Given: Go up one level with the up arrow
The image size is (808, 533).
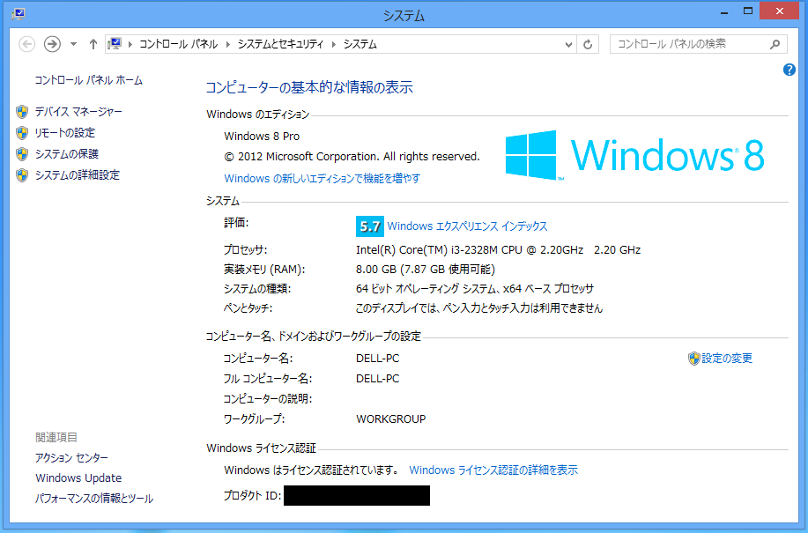Looking at the screenshot, I should point(93,44).
